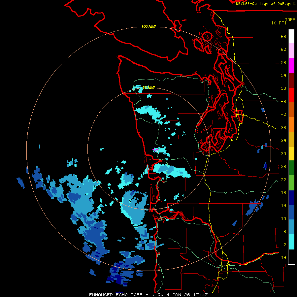Click the "14" legend value

(x=283, y=206)
